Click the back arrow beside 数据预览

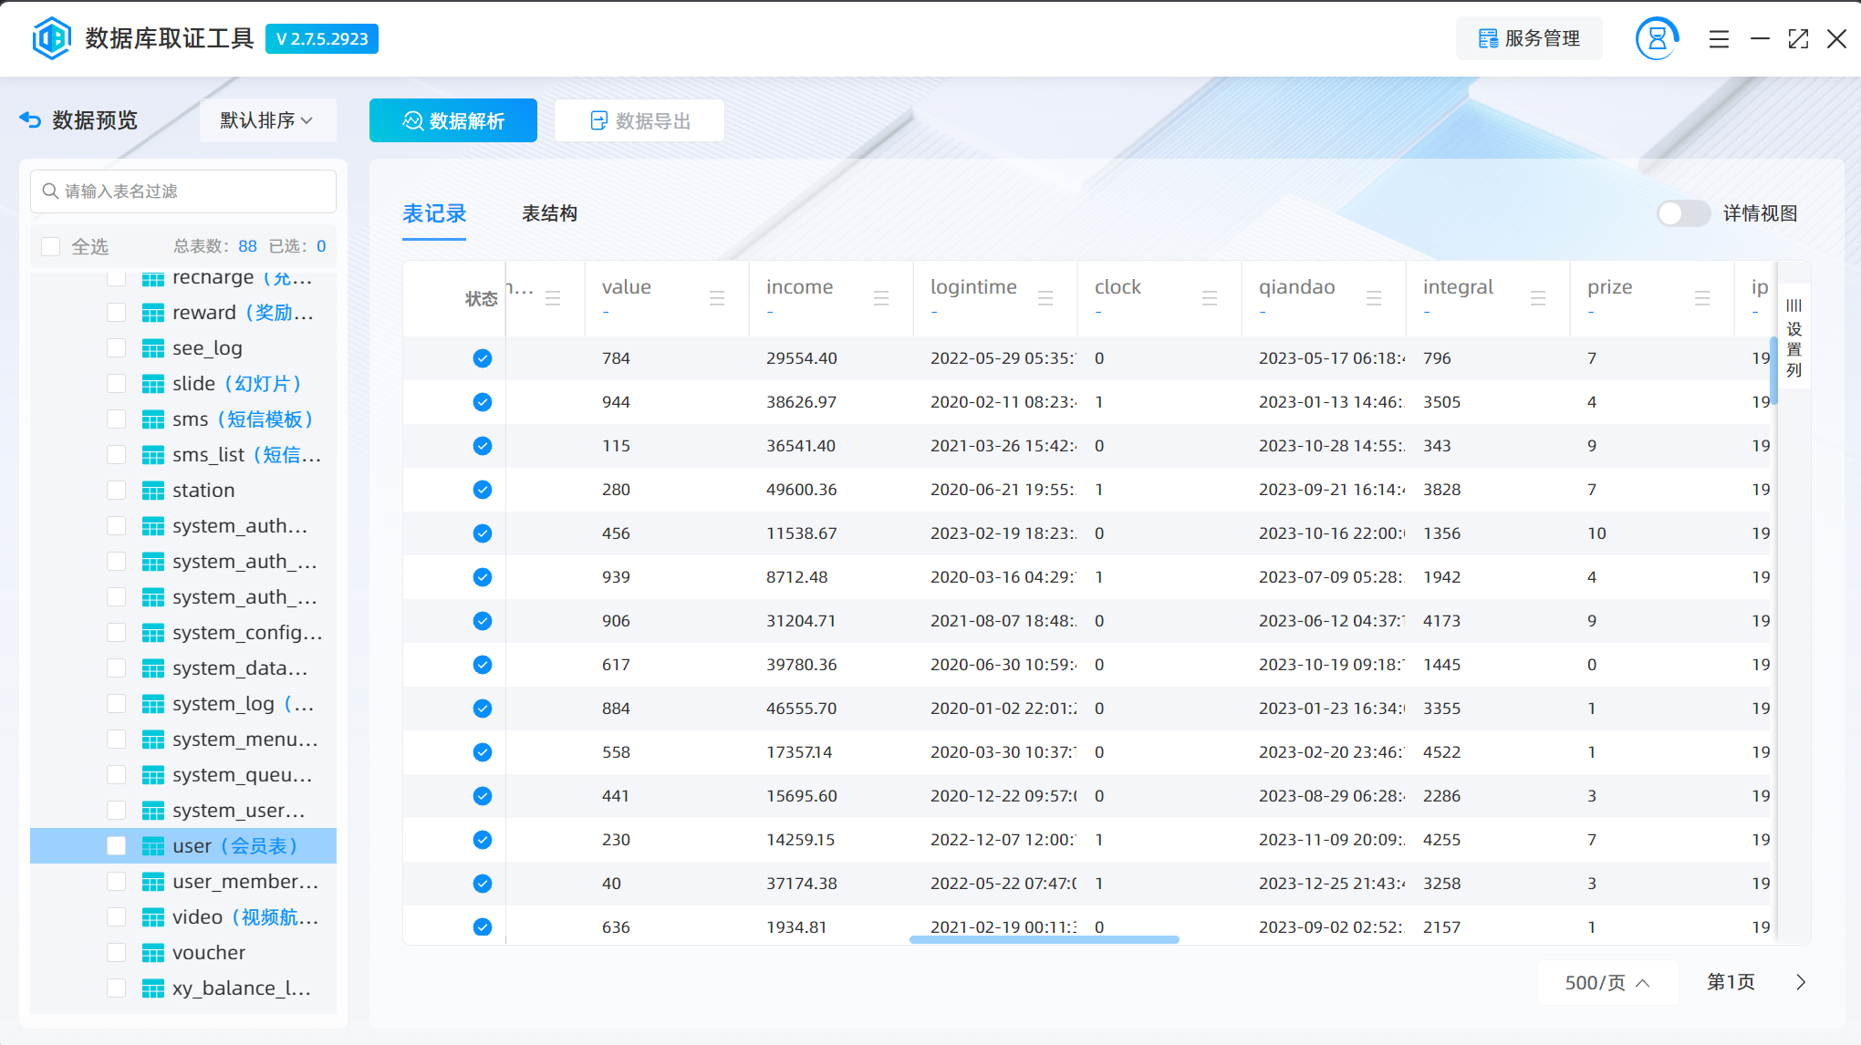point(30,119)
